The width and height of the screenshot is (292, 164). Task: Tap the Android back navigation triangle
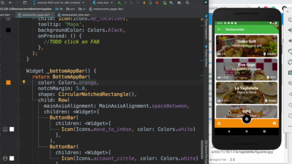pos(229,131)
